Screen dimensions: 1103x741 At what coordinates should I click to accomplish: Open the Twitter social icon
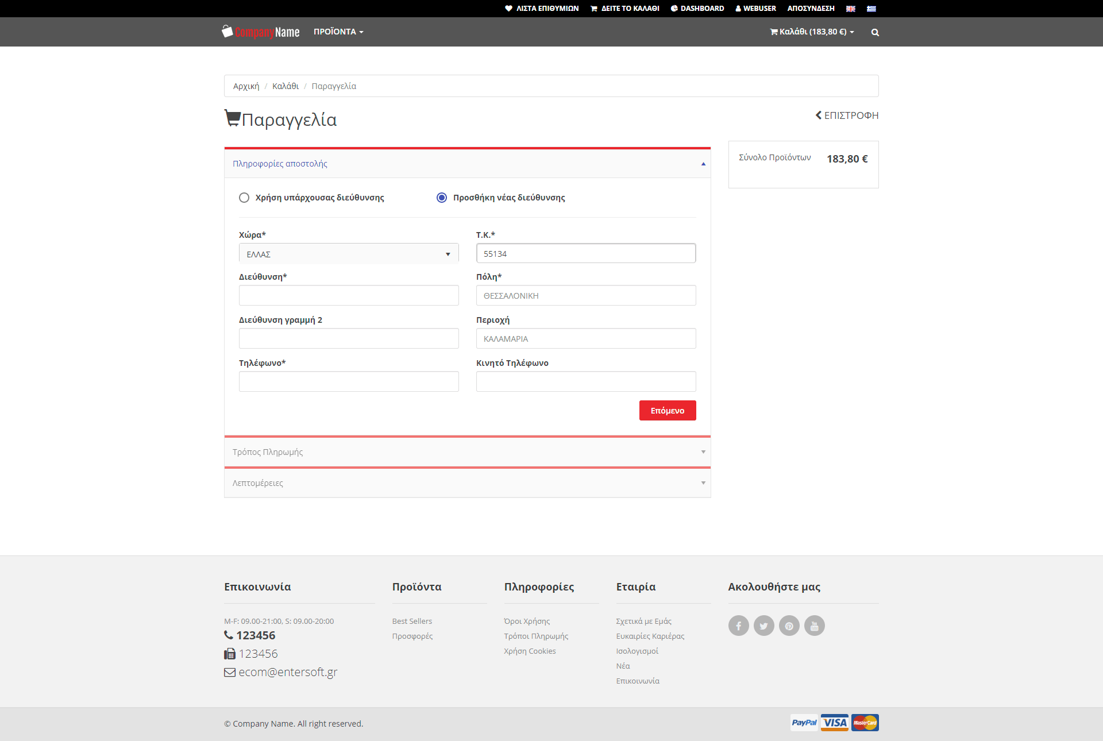click(x=764, y=626)
